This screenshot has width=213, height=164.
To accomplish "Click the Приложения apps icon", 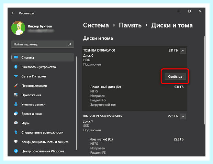I will [x=16, y=95].
